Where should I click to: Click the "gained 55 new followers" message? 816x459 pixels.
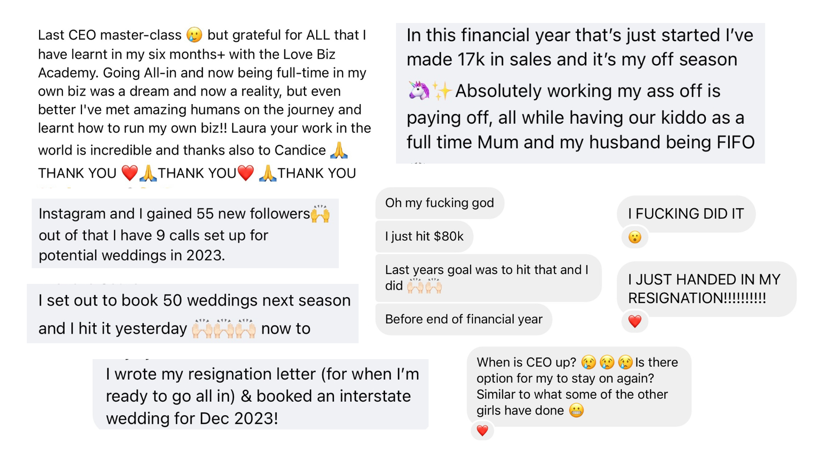tap(185, 234)
